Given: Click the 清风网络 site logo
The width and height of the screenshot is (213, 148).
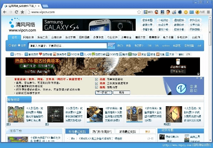Looking at the screenshot, I should [x=22, y=25].
